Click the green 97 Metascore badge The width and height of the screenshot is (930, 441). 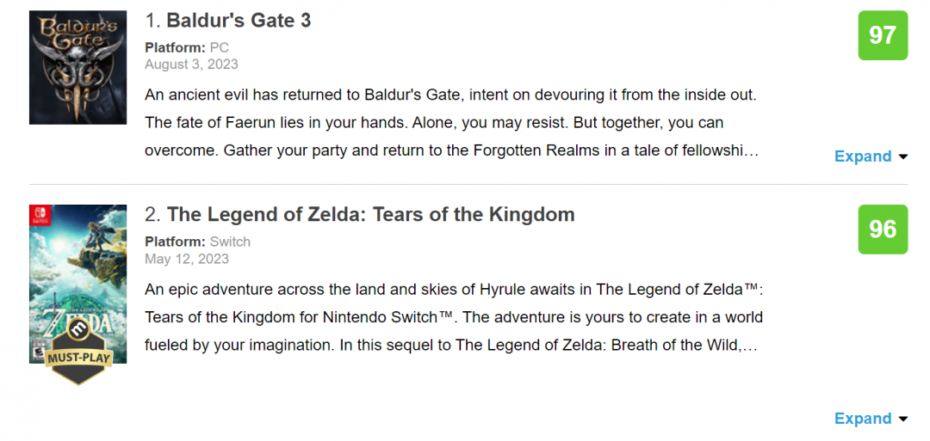point(883,35)
